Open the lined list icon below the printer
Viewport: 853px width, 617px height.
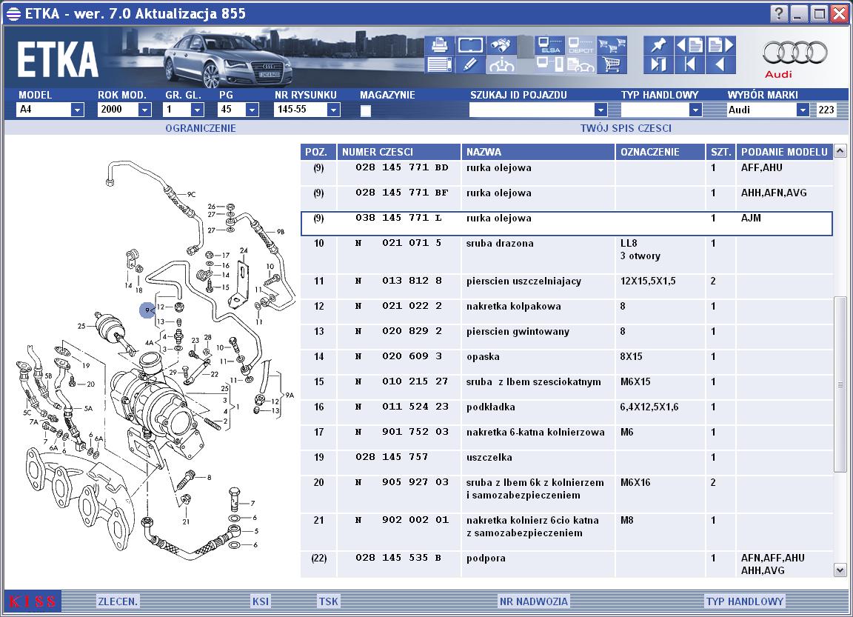click(x=439, y=64)
